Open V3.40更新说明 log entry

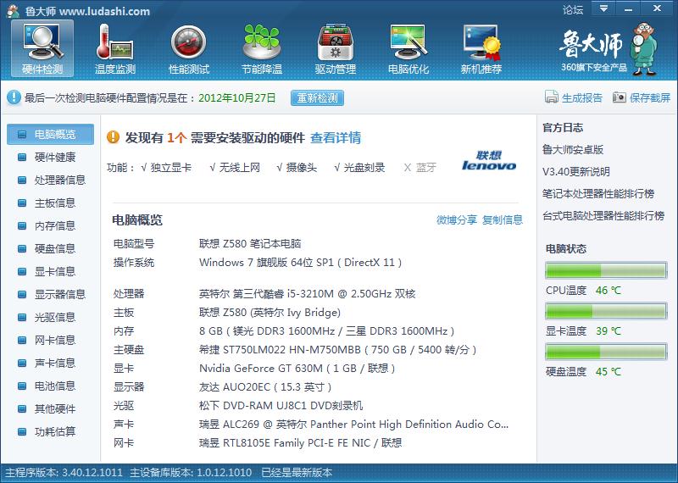576,172
